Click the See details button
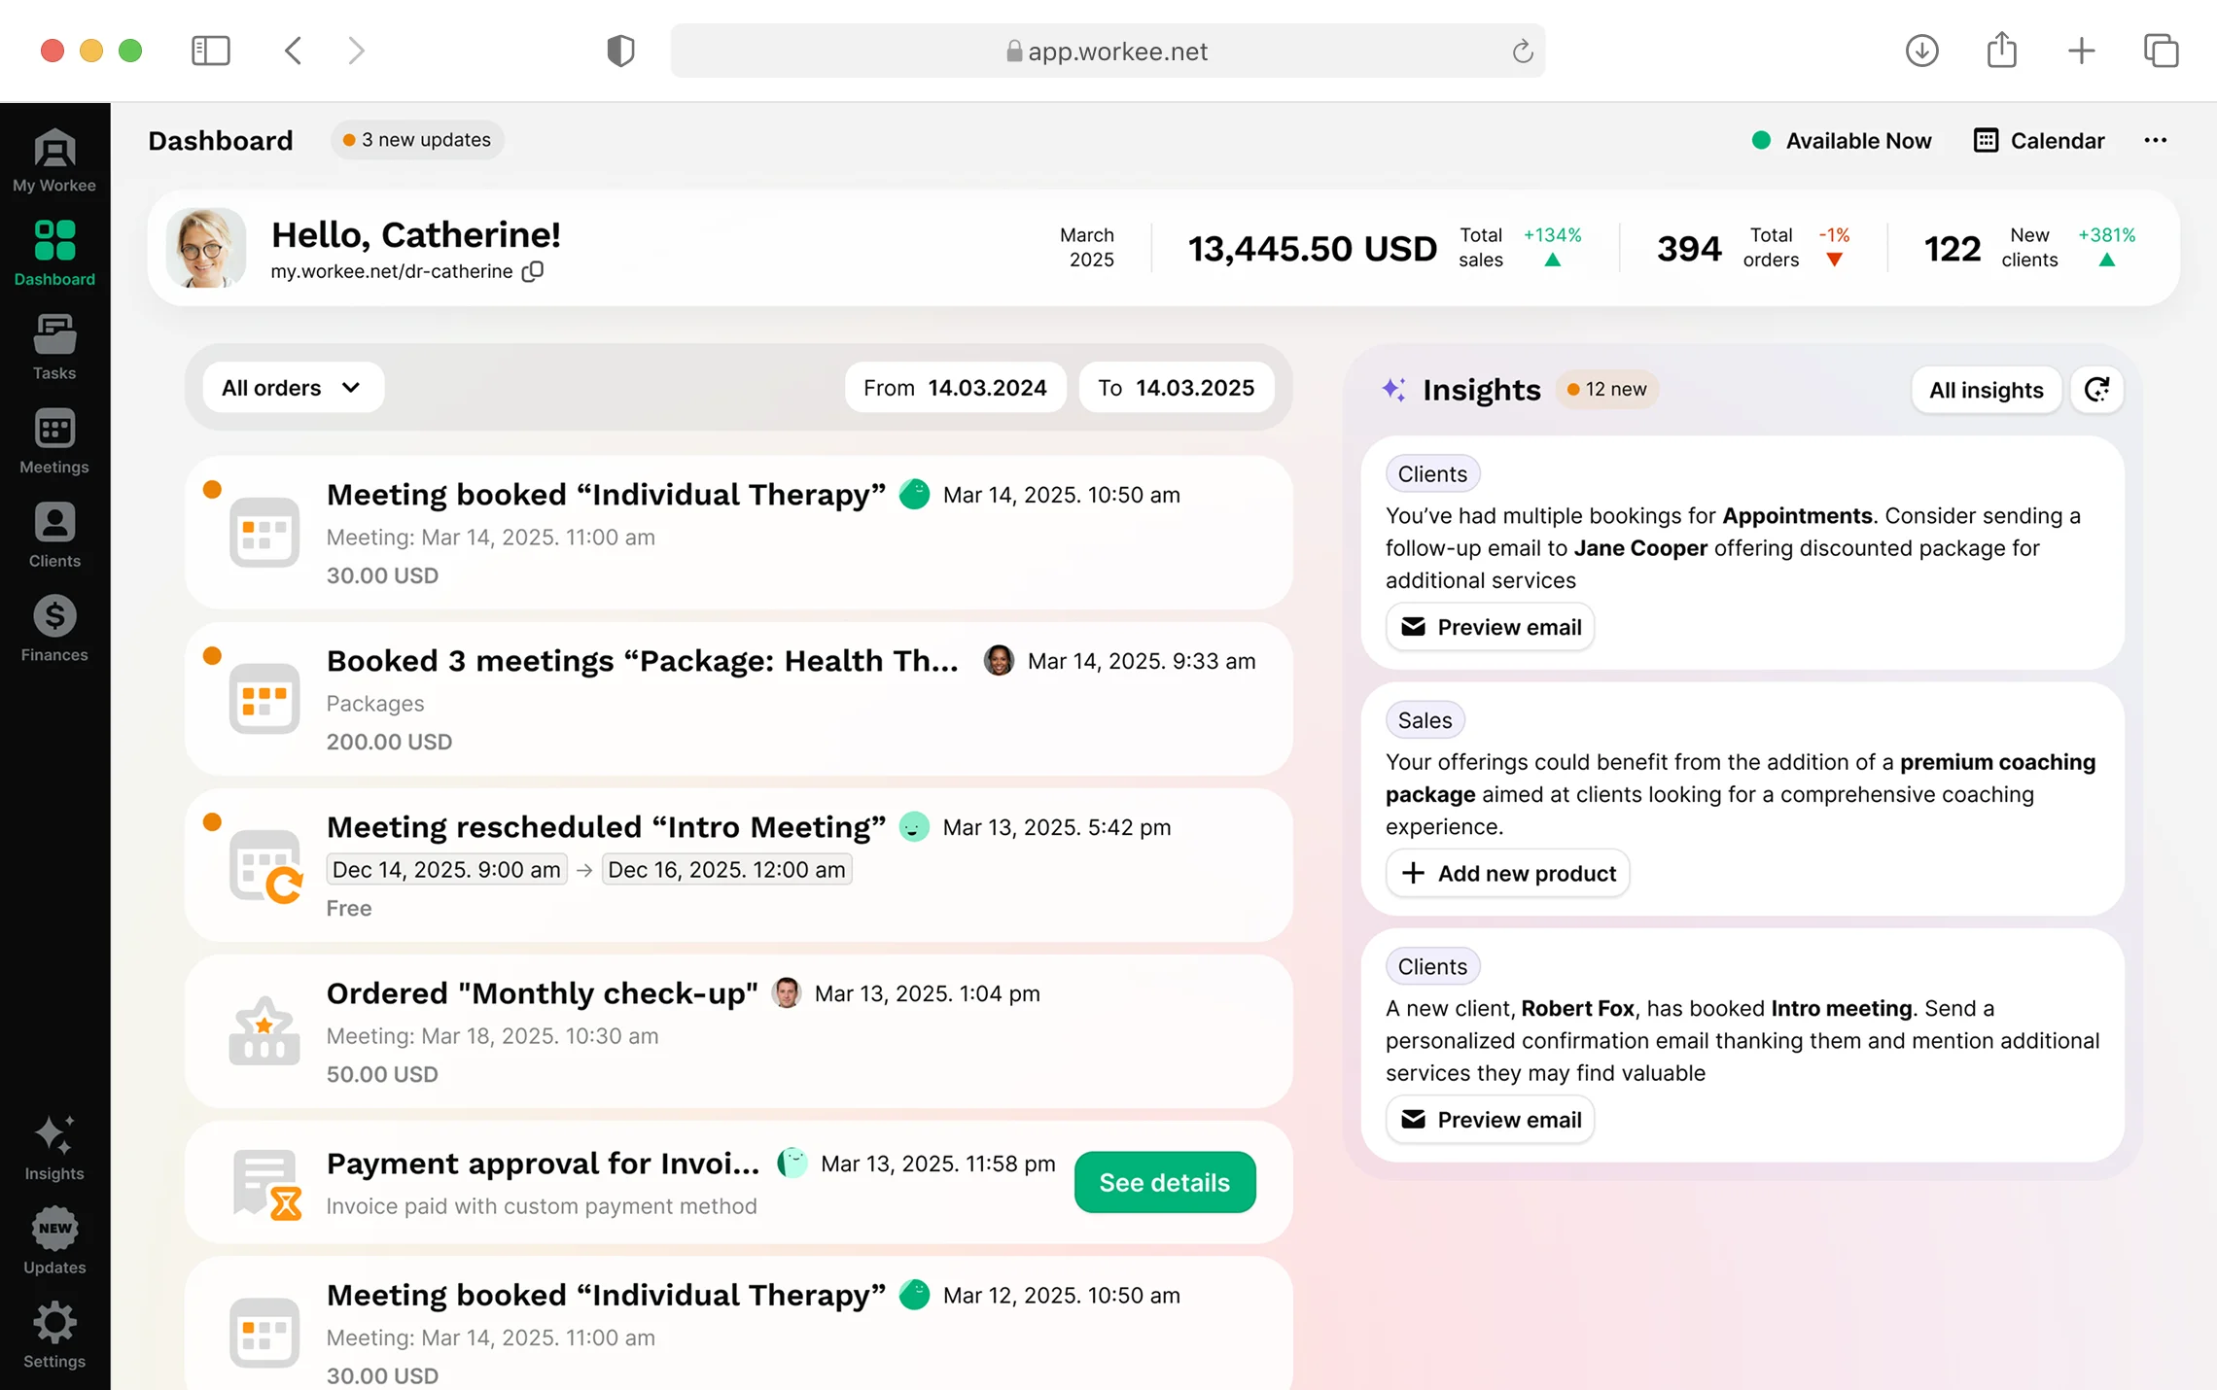 (1164, 1182)
